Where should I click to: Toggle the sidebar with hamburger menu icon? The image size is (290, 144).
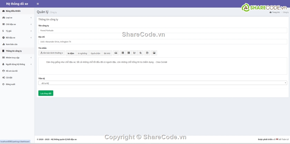pos(38,4)
